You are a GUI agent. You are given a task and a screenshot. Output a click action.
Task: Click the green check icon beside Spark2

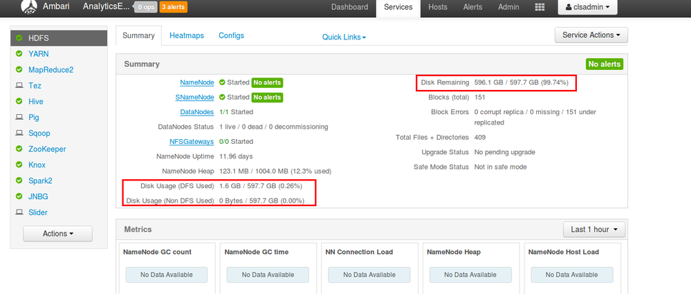click(x=19, y=181)
